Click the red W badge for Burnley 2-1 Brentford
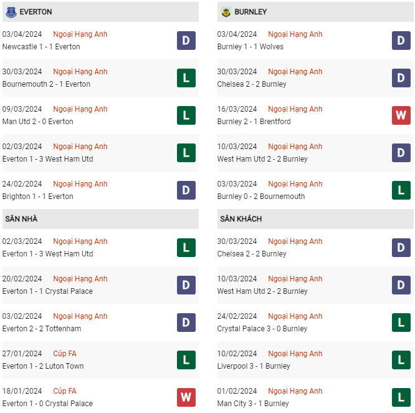Image resolution: width=415 pixels, height=413 pixels. [x=401, y=115]
